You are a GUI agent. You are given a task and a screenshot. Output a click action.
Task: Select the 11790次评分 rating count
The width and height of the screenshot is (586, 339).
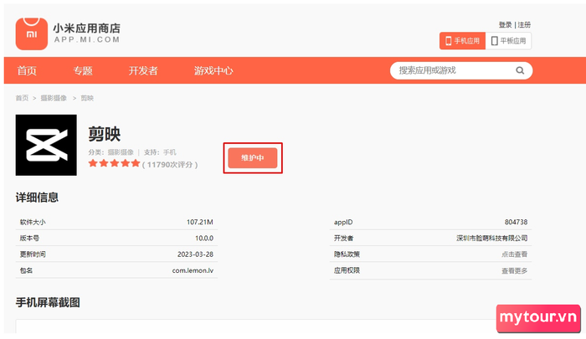click(170, 164)
